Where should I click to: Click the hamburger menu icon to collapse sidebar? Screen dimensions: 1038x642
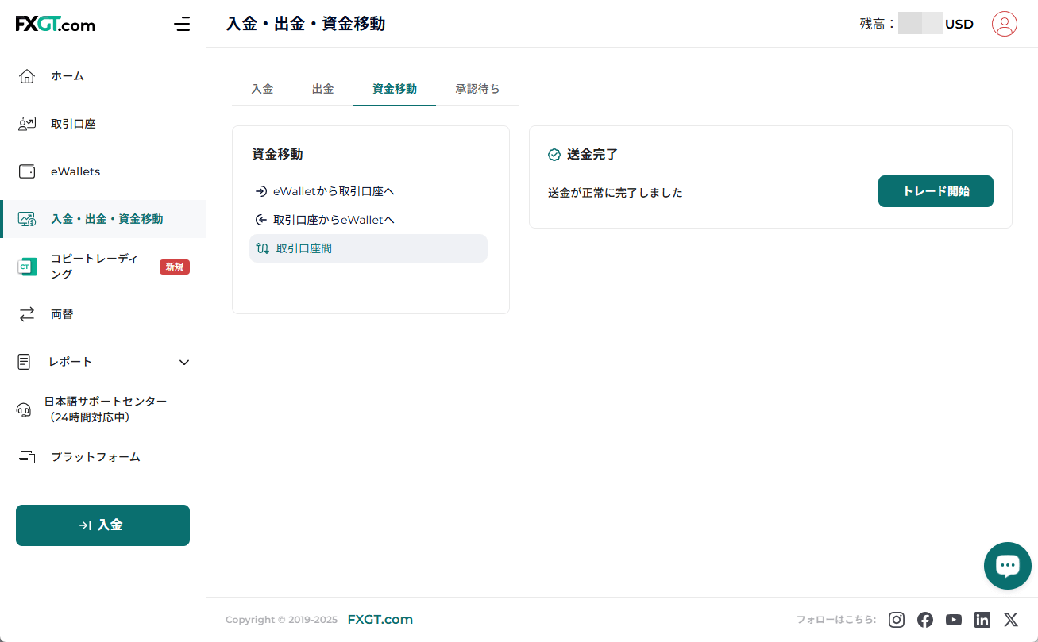(x=182, y=24)
